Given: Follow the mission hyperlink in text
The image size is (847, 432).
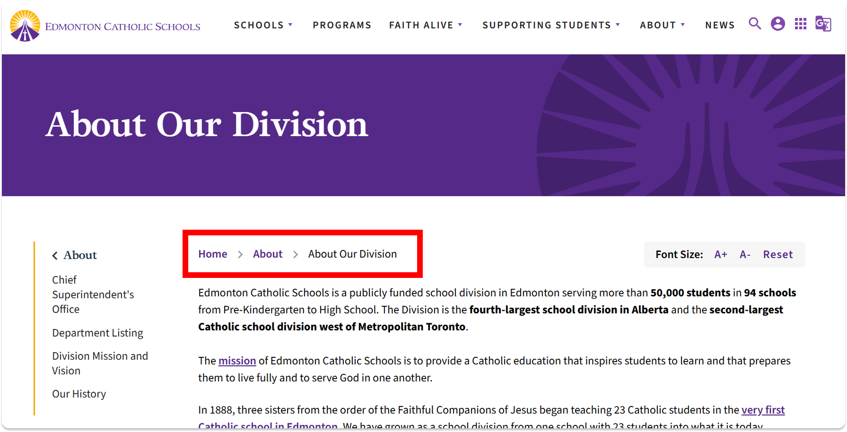Looking at the screenshot, I should [x=237, y=361].
